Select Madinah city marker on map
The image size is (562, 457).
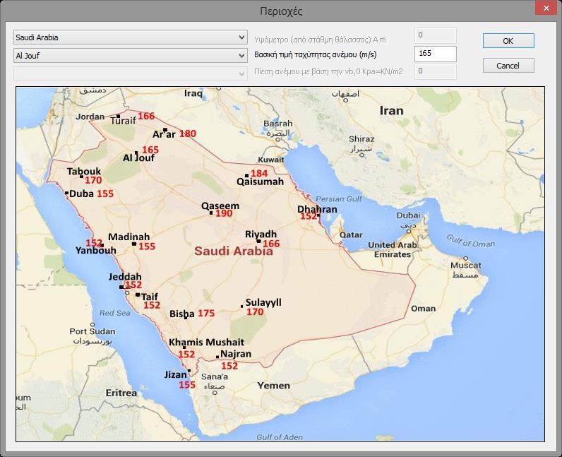134,244
